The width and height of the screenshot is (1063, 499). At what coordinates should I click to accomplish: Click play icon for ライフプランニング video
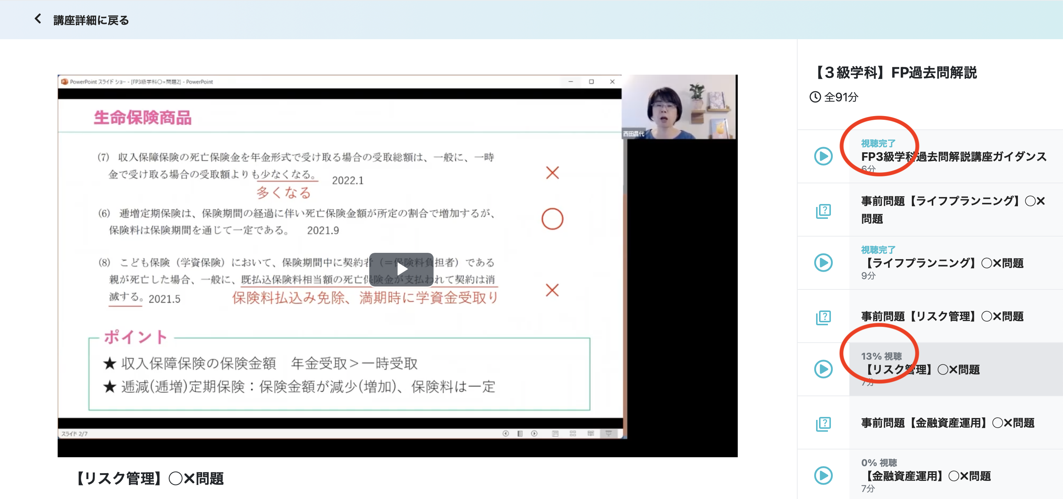823,263
